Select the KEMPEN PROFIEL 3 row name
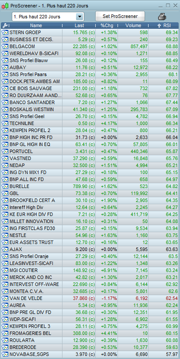The height and width of the screenshot is (359, 180). tap(30, 326)
